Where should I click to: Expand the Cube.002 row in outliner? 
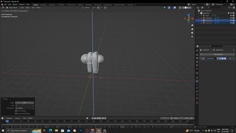(201, 21)
